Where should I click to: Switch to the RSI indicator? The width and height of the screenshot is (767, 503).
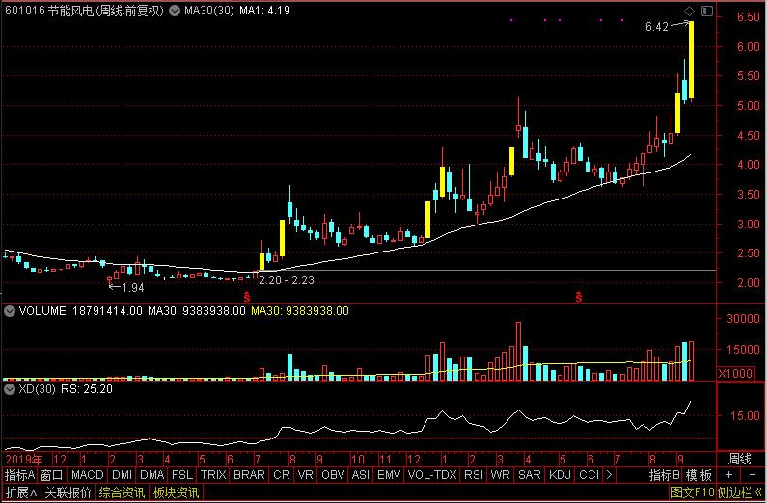coord(474,475)
